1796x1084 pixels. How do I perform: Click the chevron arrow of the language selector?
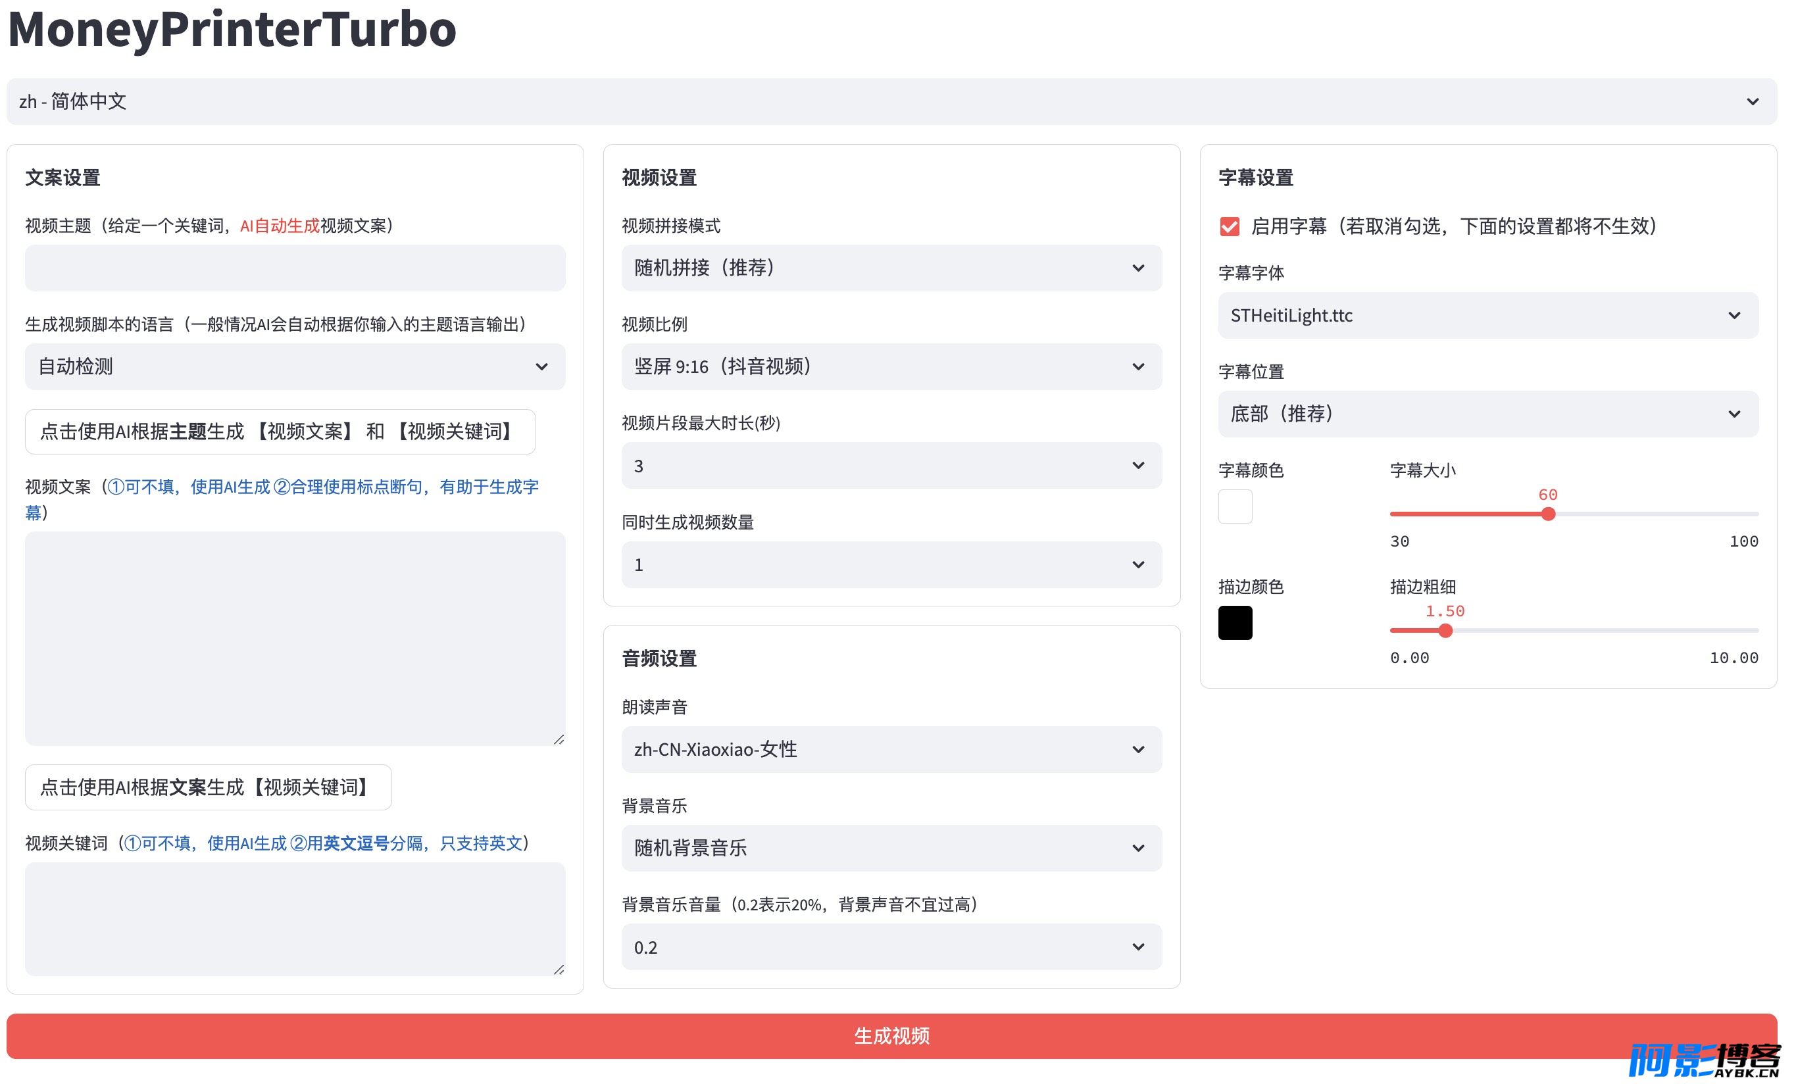click(1753, 102)
